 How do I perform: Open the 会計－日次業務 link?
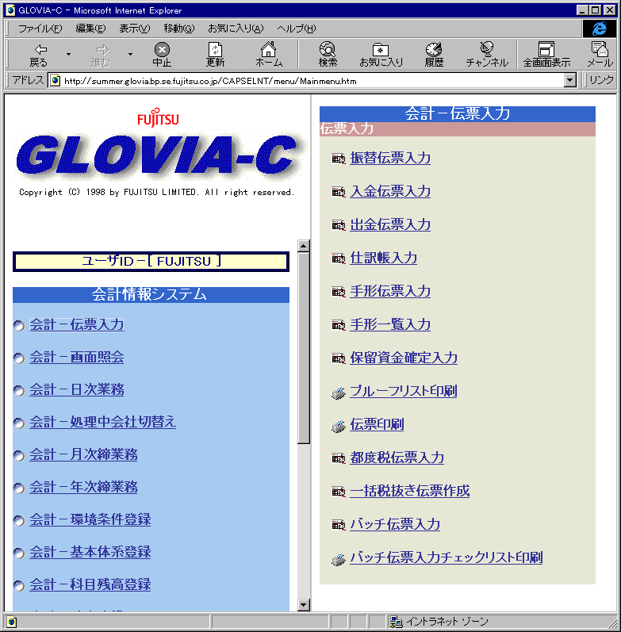tap(77, 390)
